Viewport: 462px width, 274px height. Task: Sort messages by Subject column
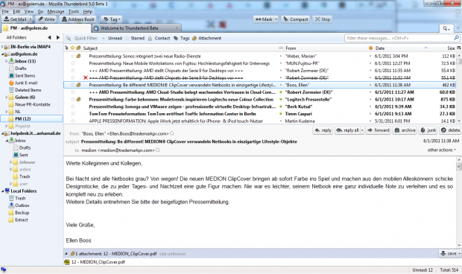tap(180, 48)
